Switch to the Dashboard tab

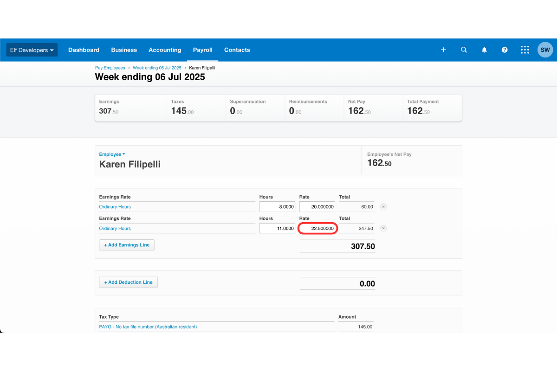tap(84, 50)
